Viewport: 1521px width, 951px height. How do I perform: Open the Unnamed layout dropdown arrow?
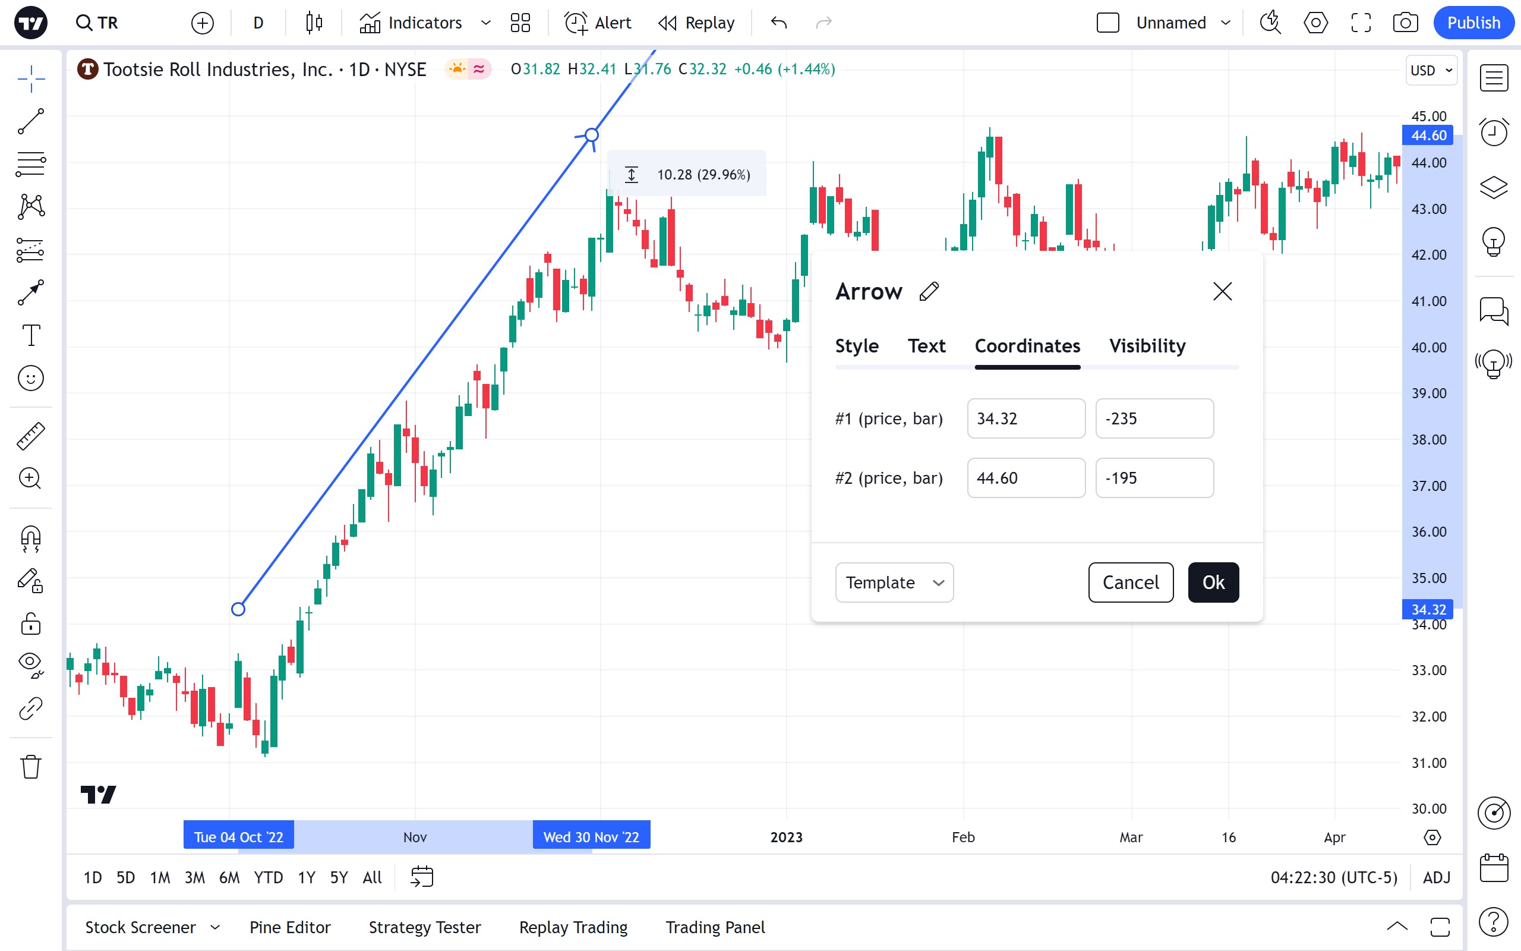coord(1226,23)
